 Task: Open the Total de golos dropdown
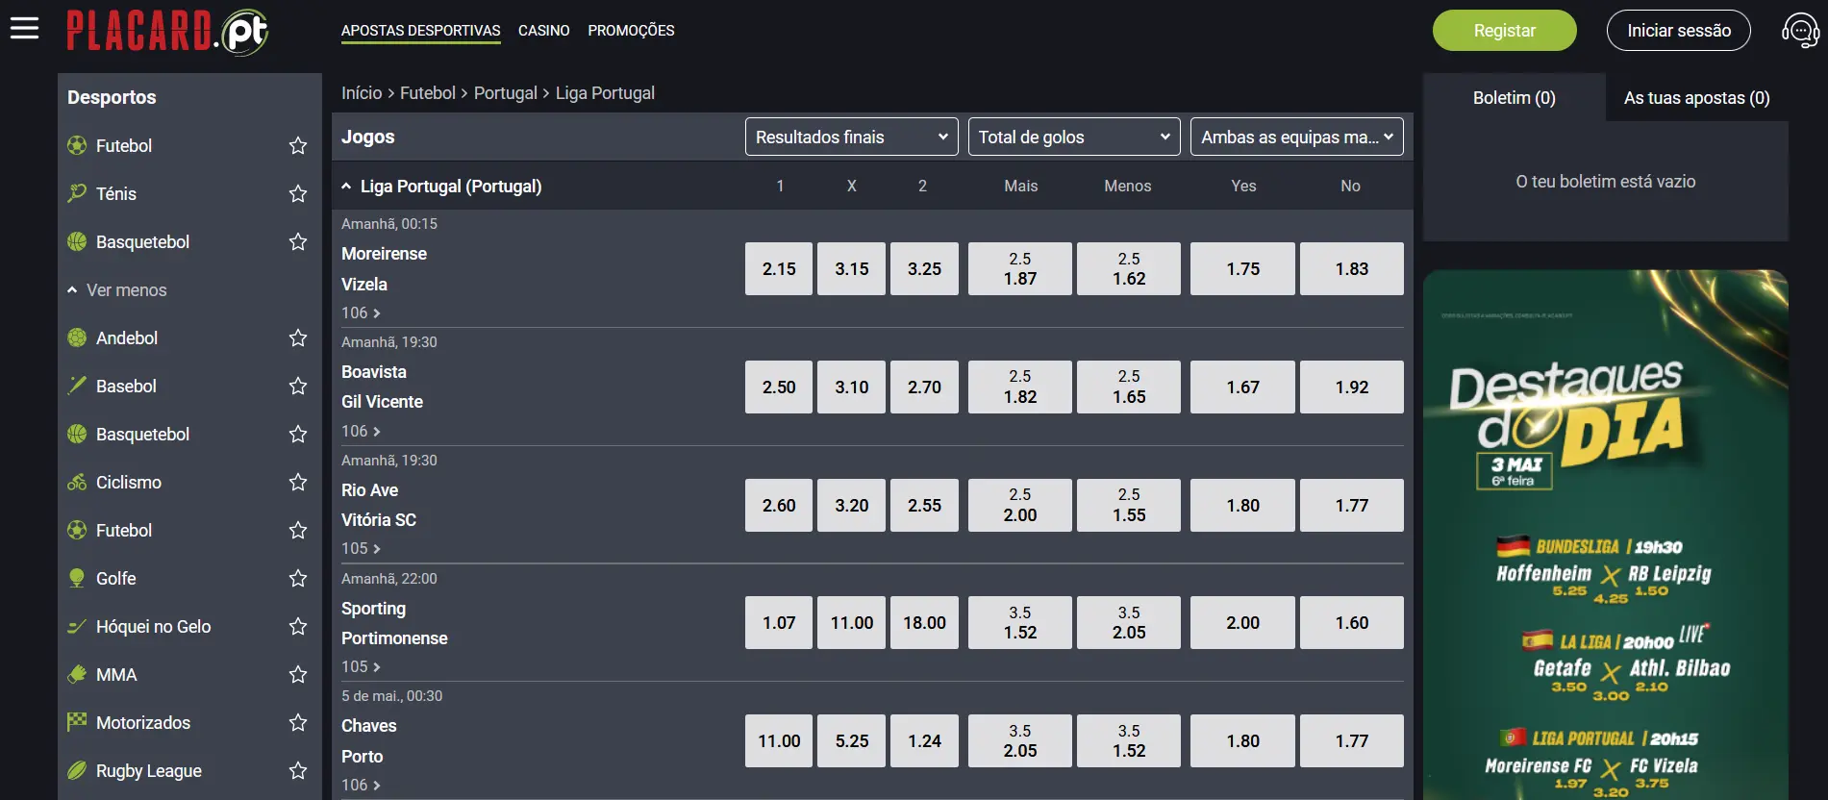(1074, 137)
